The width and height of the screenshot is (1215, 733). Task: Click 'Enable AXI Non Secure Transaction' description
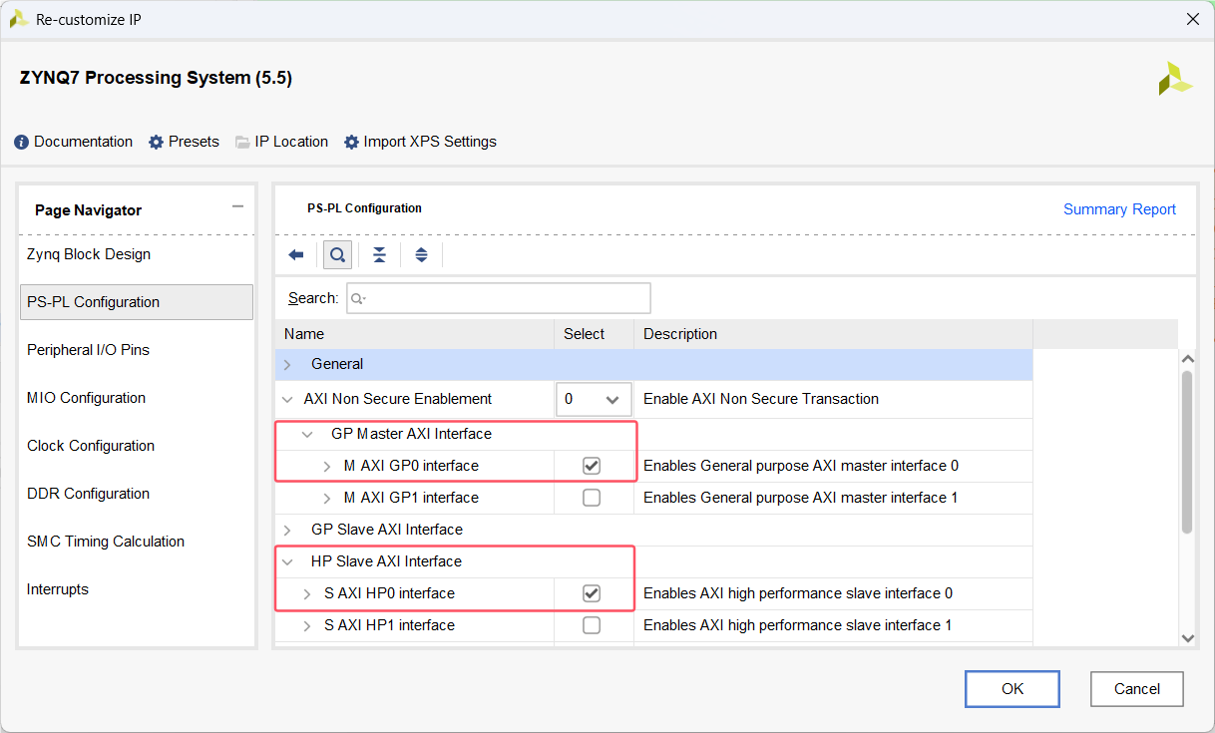(x=761, y=399)
